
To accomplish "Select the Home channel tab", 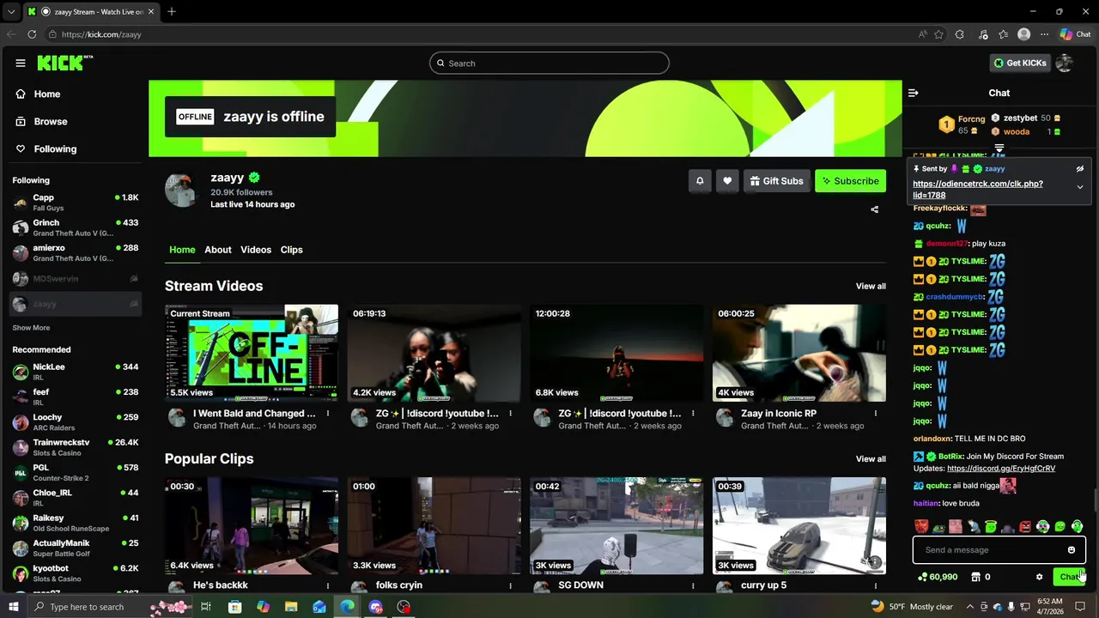I will coord(182,250).
